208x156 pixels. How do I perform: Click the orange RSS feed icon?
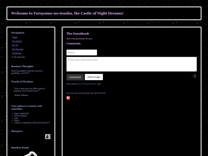(68, 98)
